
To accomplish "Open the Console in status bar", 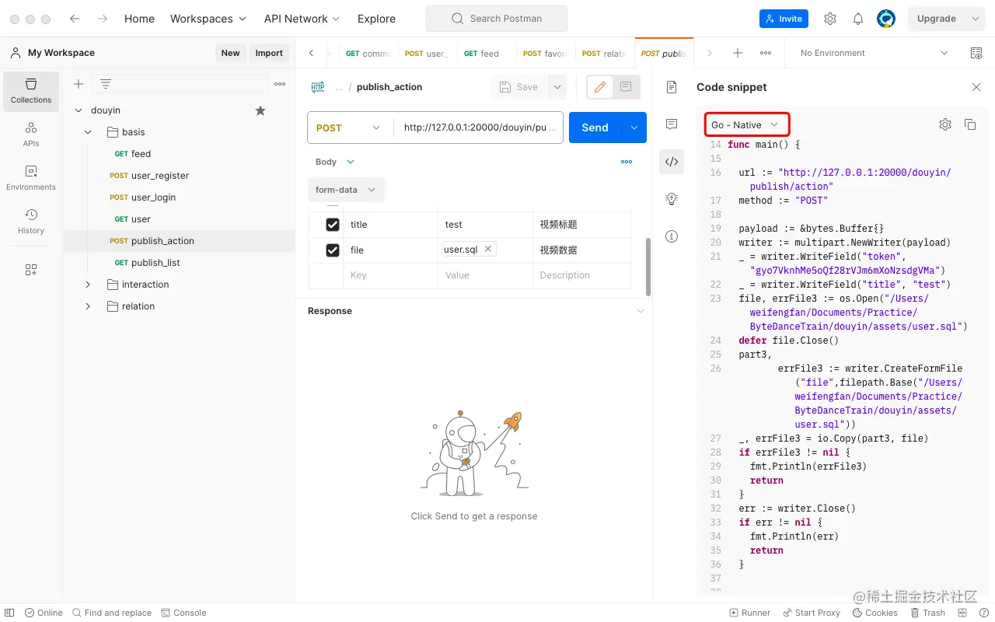I will click(184, 613).
